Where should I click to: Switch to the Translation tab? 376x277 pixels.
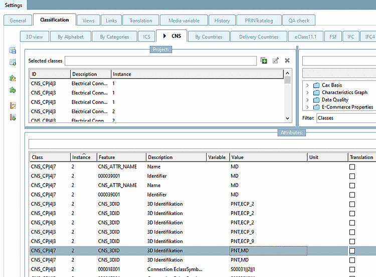pyautogui.click(x=140, y=20)
